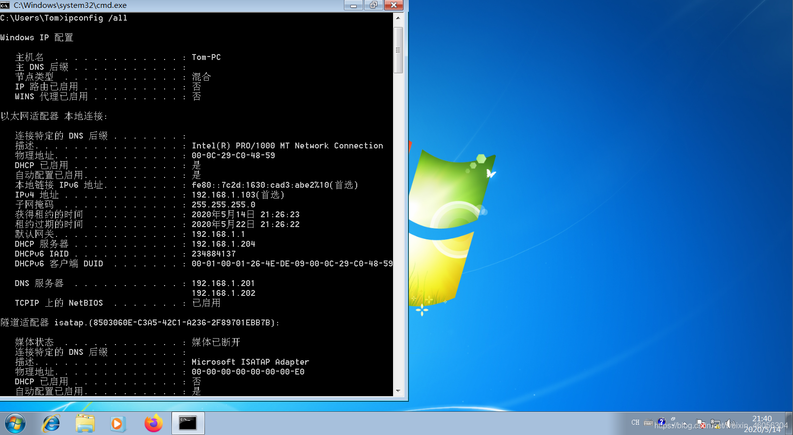Click the blue help icon in tray
Viewport: 793px width, 435px height.
pos(661,422)
